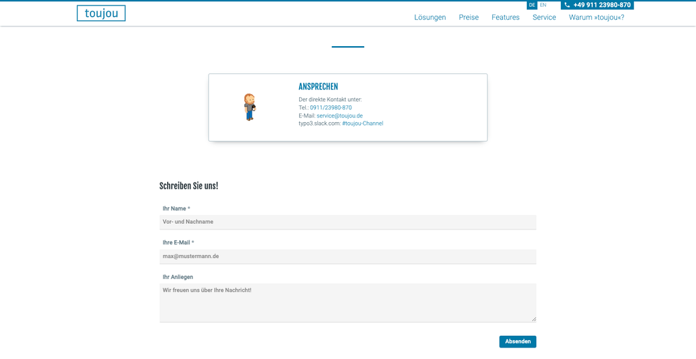Screen dimensions: 696x359
Task: Click the max@mustermann.de email field
Action: coord(347,257)
